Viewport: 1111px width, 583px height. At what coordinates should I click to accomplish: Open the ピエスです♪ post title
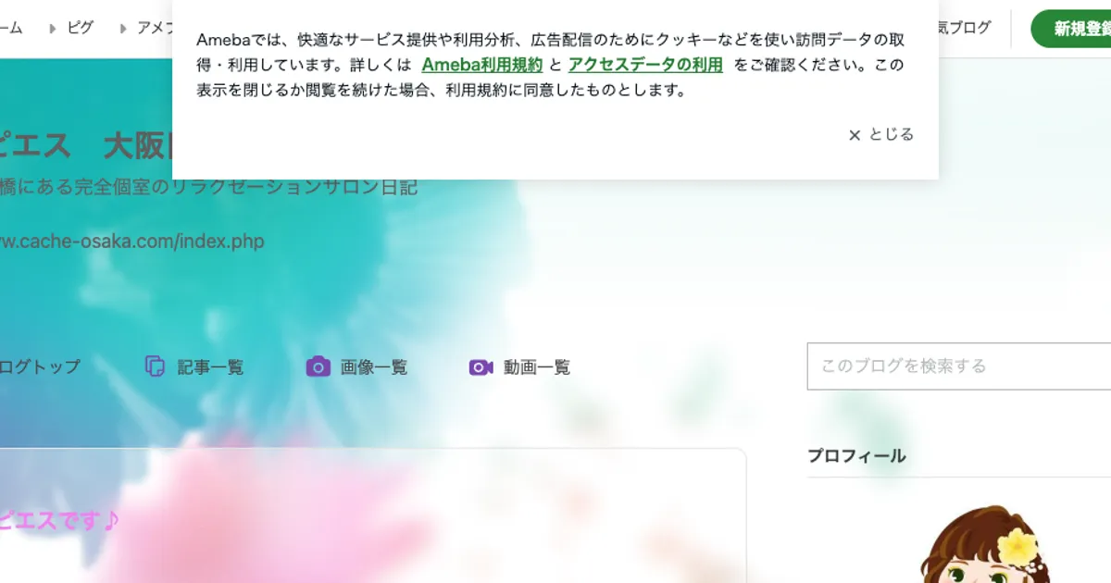tap(60, 521)
